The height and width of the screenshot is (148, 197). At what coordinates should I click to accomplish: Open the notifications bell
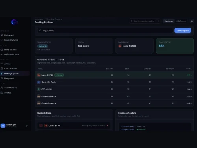pos(191,21)
